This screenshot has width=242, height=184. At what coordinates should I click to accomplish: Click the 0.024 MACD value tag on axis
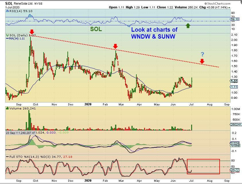tap(235, 143)
